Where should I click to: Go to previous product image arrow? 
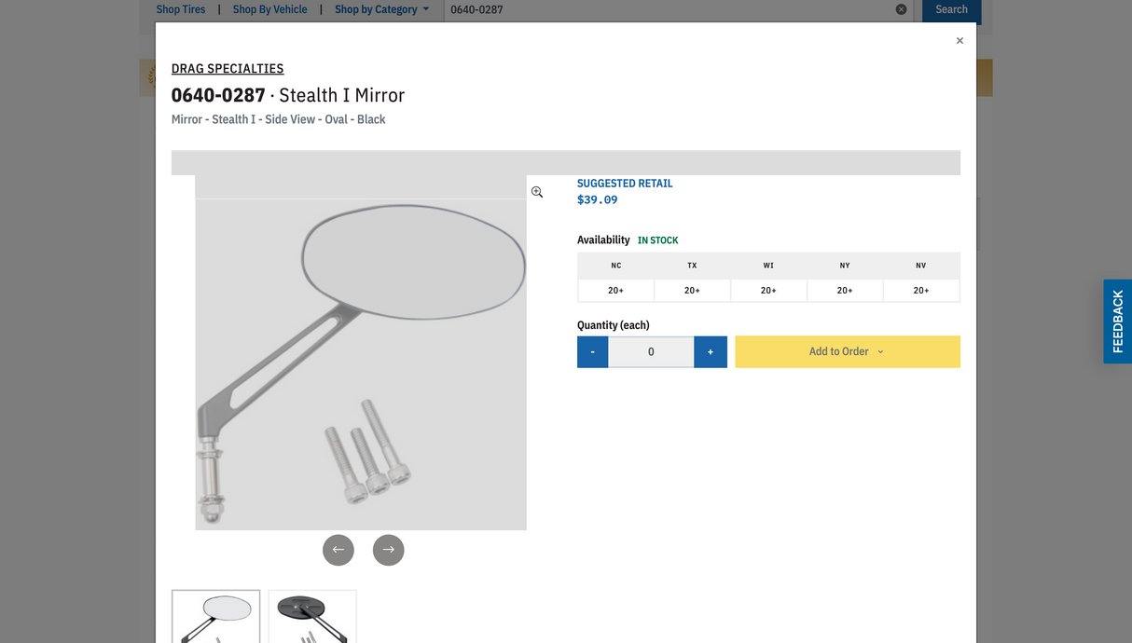(338, 550)
